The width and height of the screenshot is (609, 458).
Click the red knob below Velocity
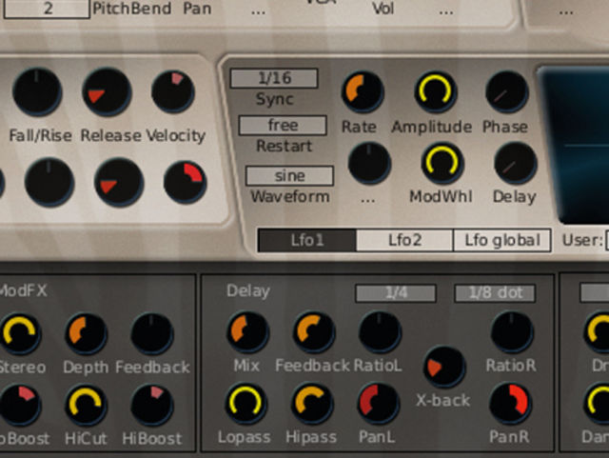pyautogui.click(x=186, y=182)
